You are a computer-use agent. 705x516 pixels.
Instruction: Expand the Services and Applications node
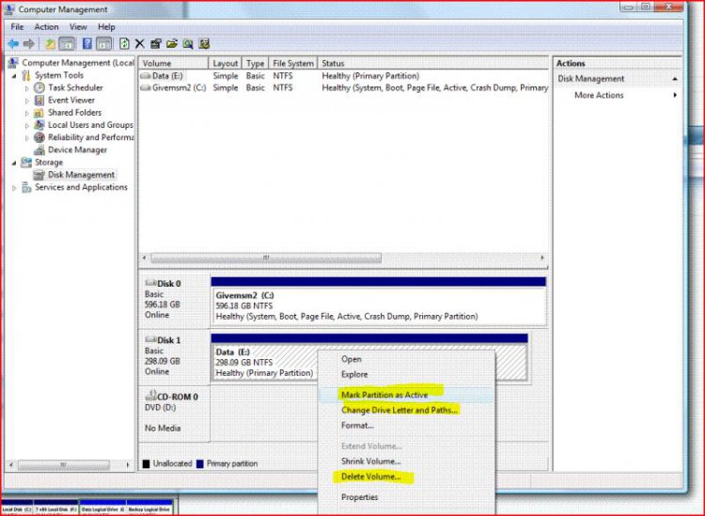coord(14,188)
